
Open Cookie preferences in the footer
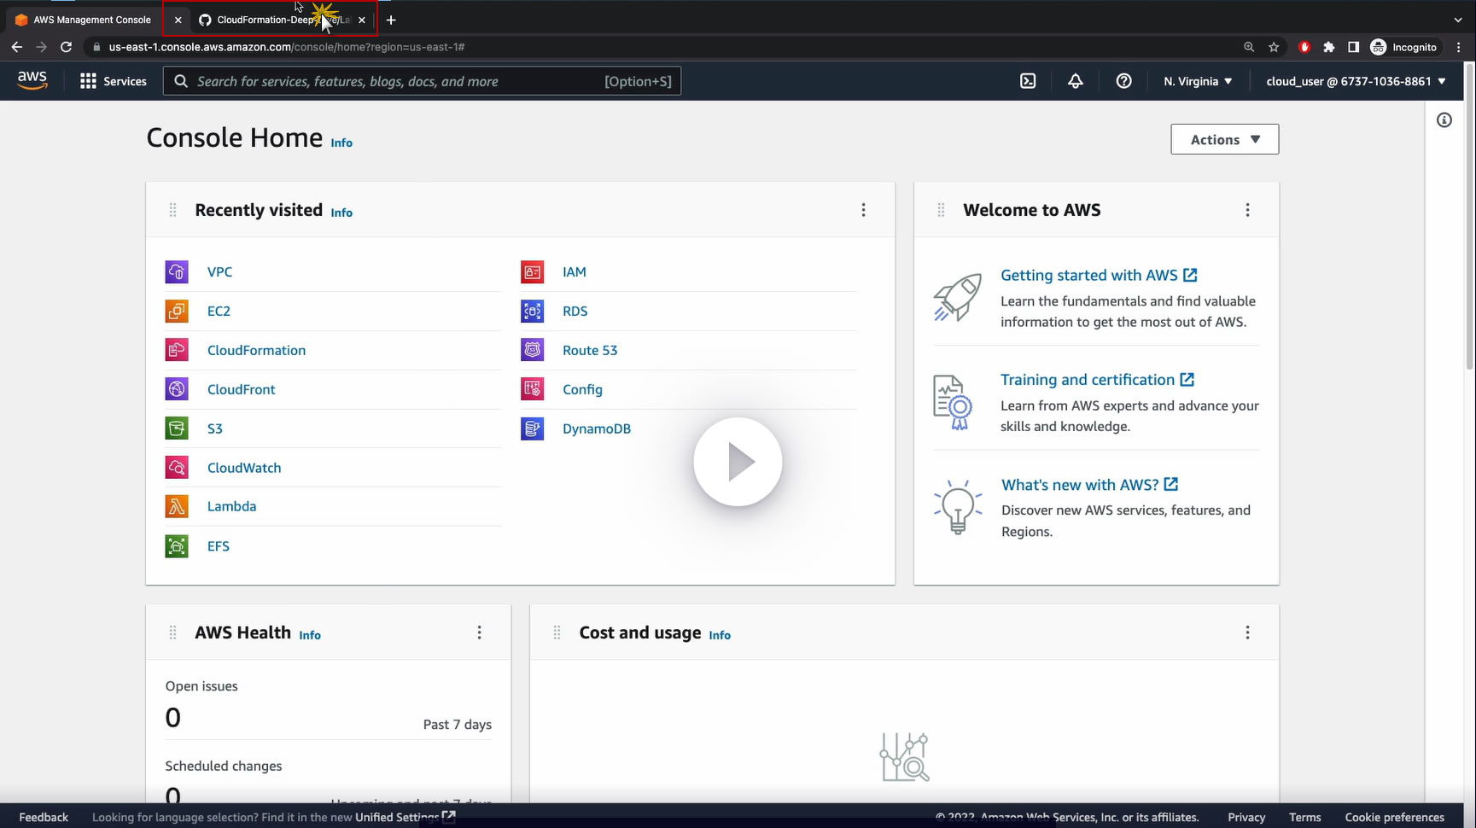1395,817
